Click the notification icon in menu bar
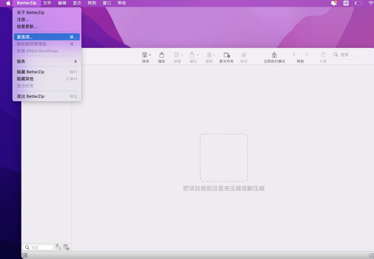The width and height of the screenshot is (374, 259). pyautogui.click(x=334, y=3)
